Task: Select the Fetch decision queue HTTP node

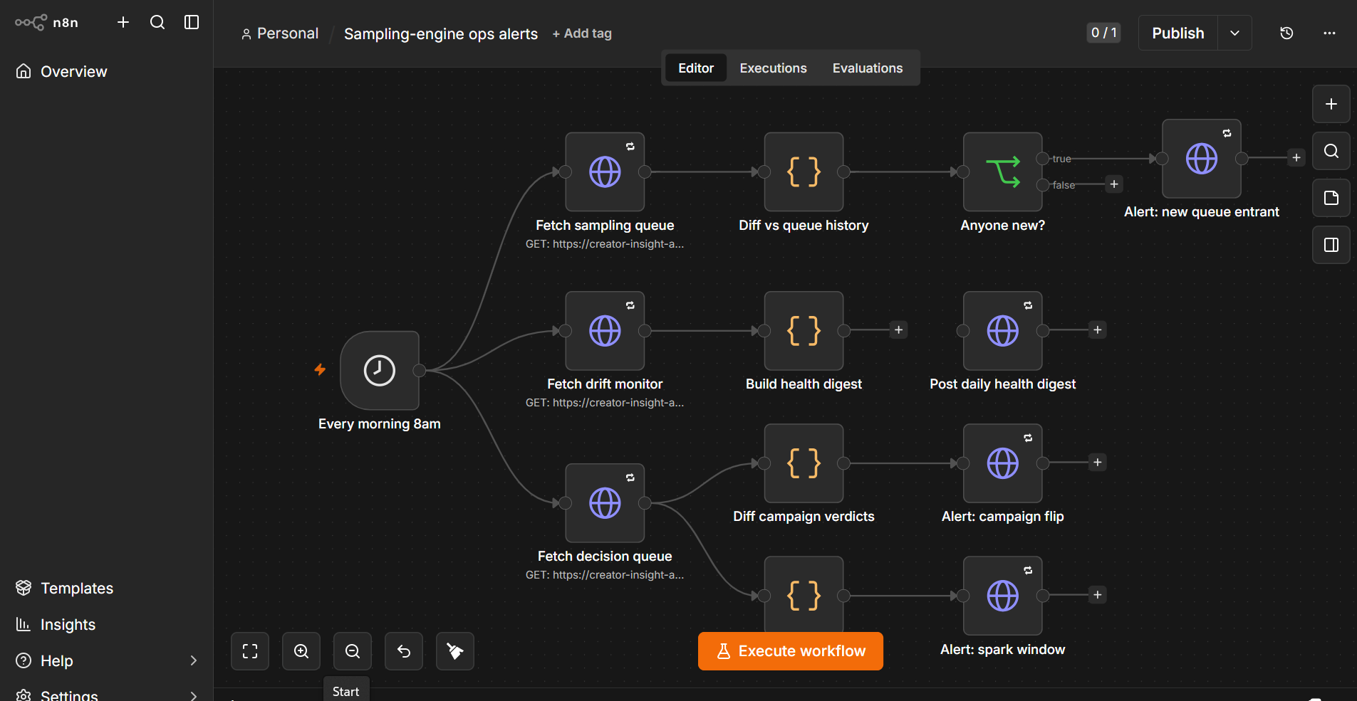Action: [605, 503]
